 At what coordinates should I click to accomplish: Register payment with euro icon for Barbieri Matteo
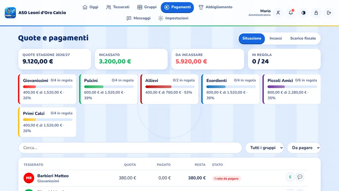(x=290, y=177)
